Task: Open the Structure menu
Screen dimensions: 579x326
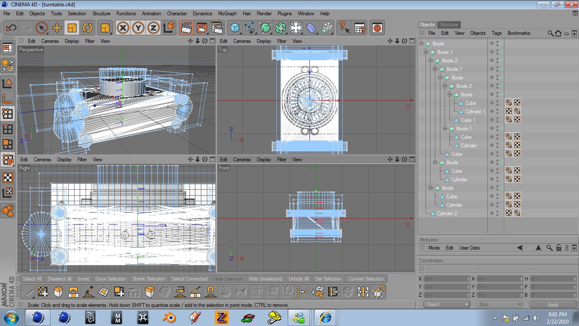Action: click(x=101, y=14)
